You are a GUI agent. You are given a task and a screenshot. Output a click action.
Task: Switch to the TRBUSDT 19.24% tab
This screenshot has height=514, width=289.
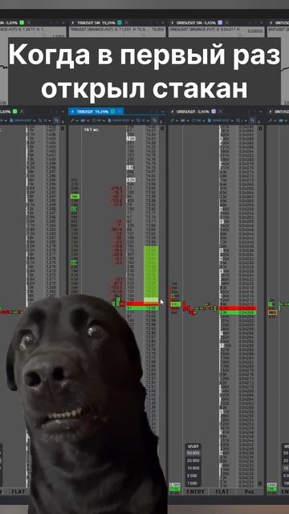[96, 112]
